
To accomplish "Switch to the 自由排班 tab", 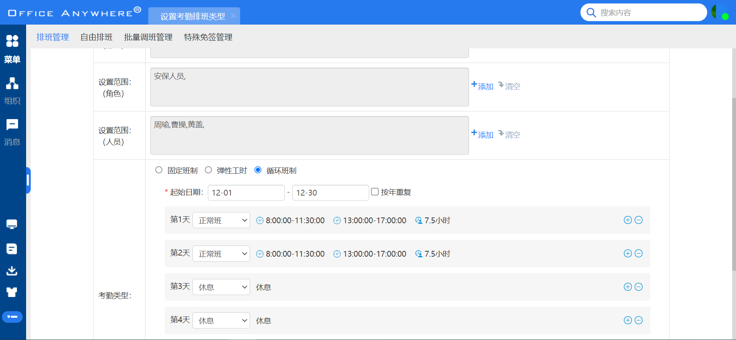I will click(96, 37).
